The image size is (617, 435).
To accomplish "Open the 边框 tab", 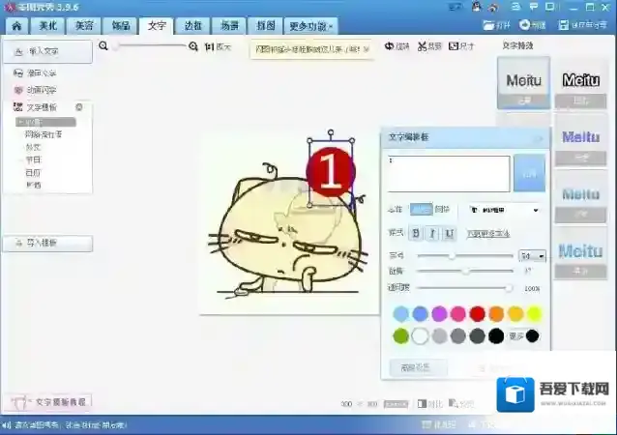I will tap(192, 26).
